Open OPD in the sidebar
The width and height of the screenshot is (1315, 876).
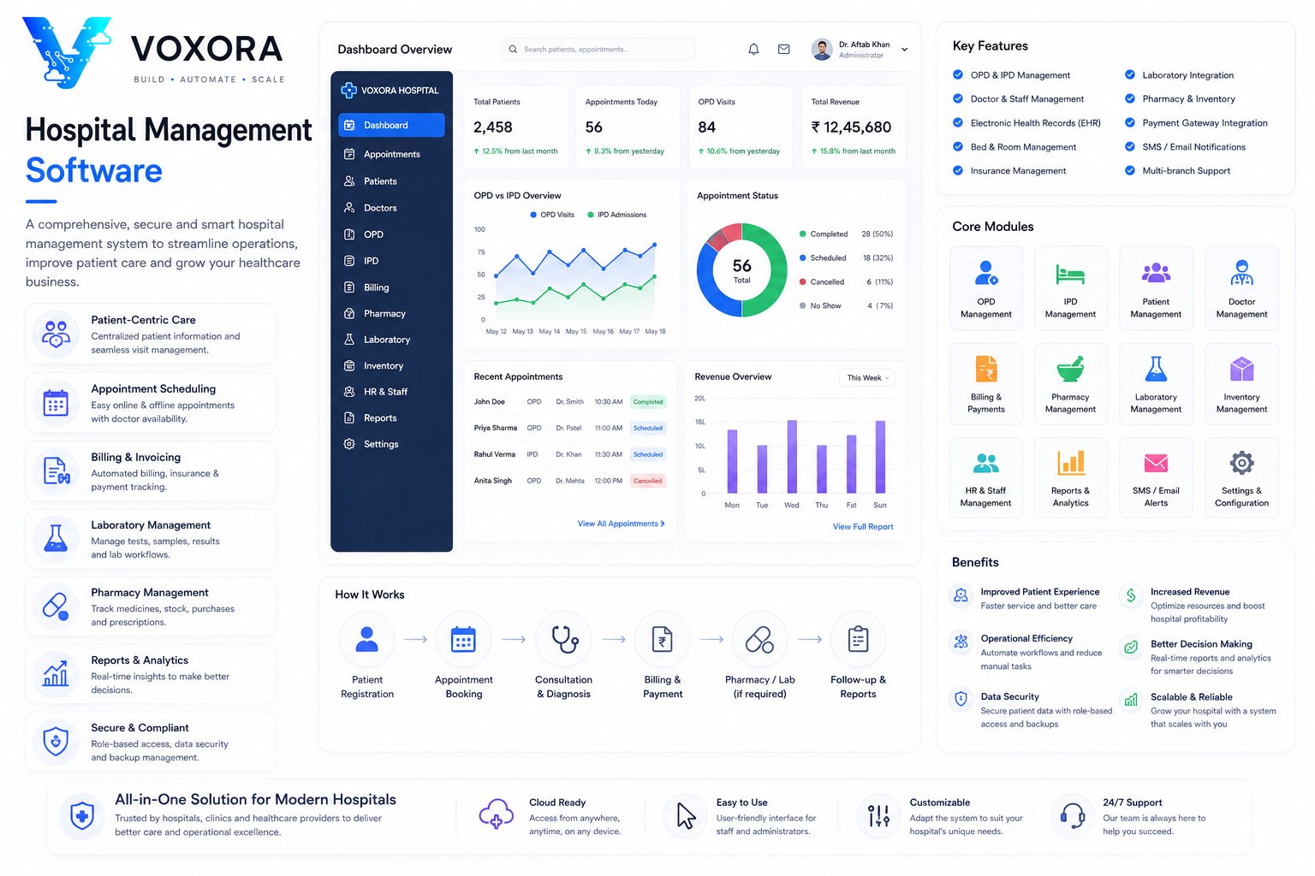click(391, 234)
